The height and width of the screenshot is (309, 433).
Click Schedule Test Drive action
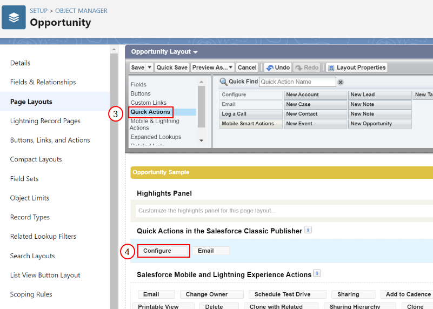tap(288, 294)
